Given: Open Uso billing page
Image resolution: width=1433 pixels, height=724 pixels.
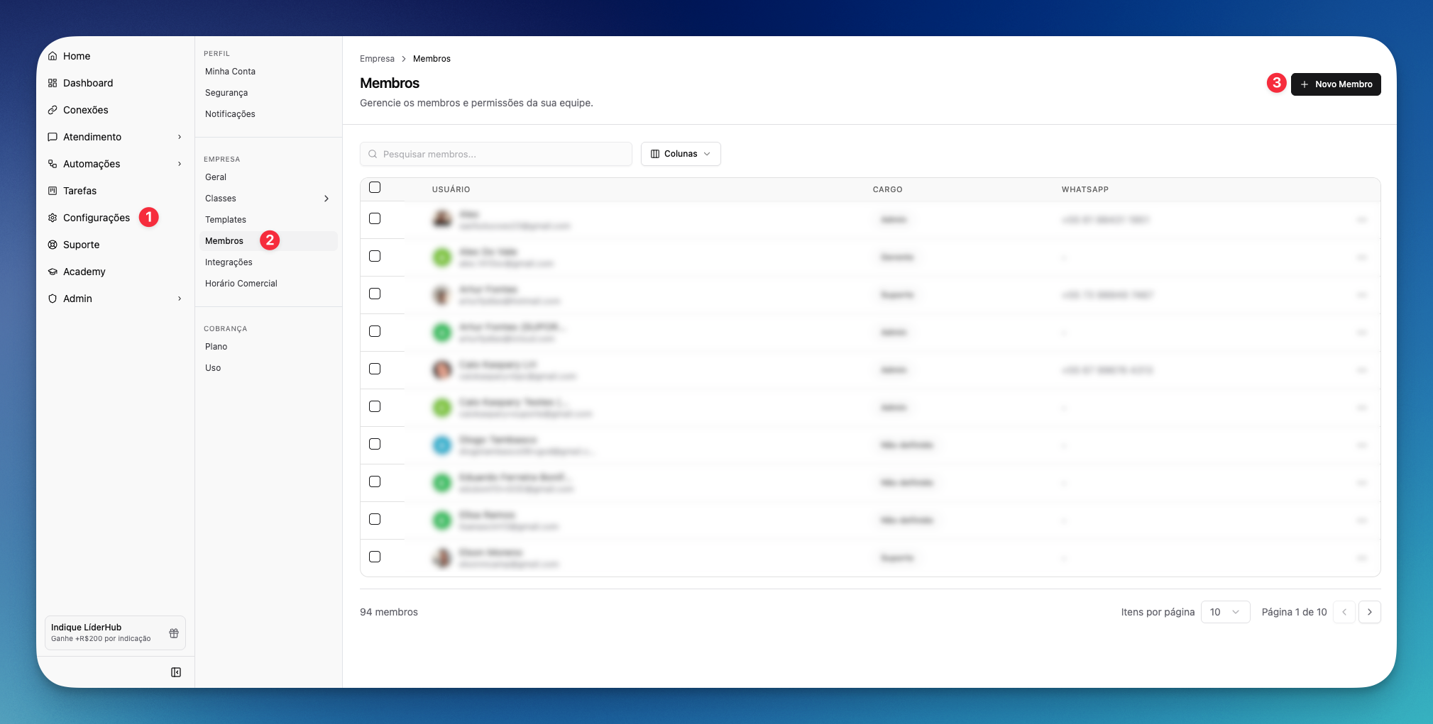Looking at the screenshot, I should coord(213,368).
